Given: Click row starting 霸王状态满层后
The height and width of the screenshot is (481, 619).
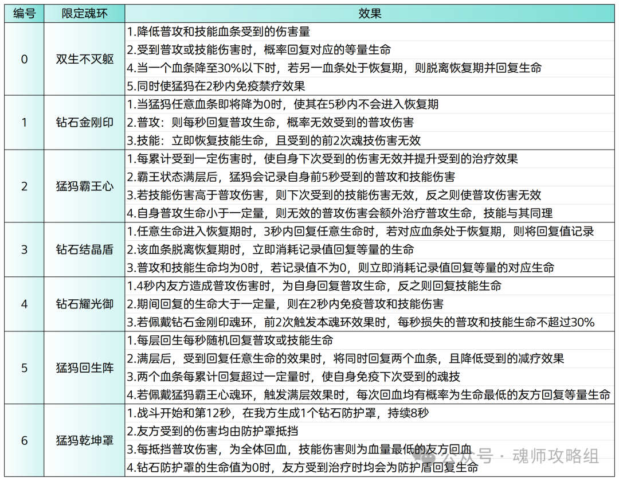Looking at the screenshot, I should pos(370,177).
